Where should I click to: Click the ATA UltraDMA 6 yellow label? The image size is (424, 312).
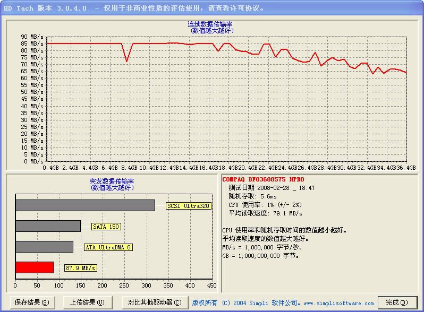pos(108,247)
